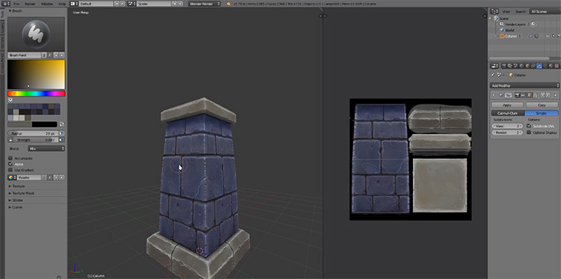Adjust the rainbow hue slider
The height and width of the screenshot is (279, 561).
[x=36, y=93]
